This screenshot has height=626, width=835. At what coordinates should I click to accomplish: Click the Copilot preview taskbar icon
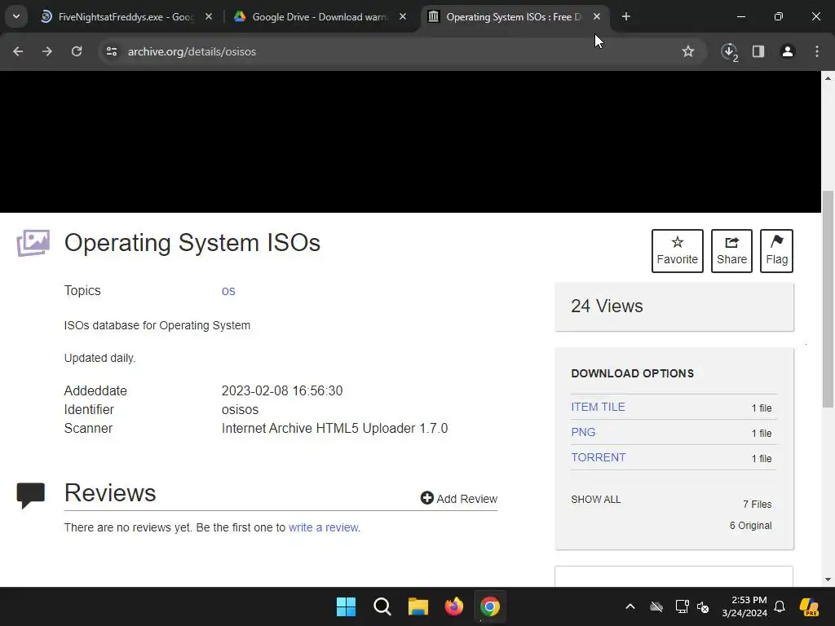click(810, 606)
